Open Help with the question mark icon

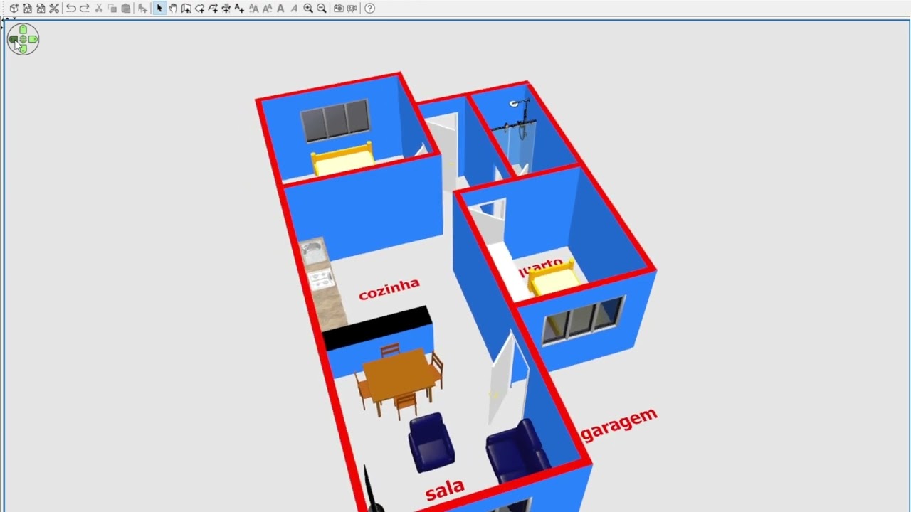[x=369, y=9]
